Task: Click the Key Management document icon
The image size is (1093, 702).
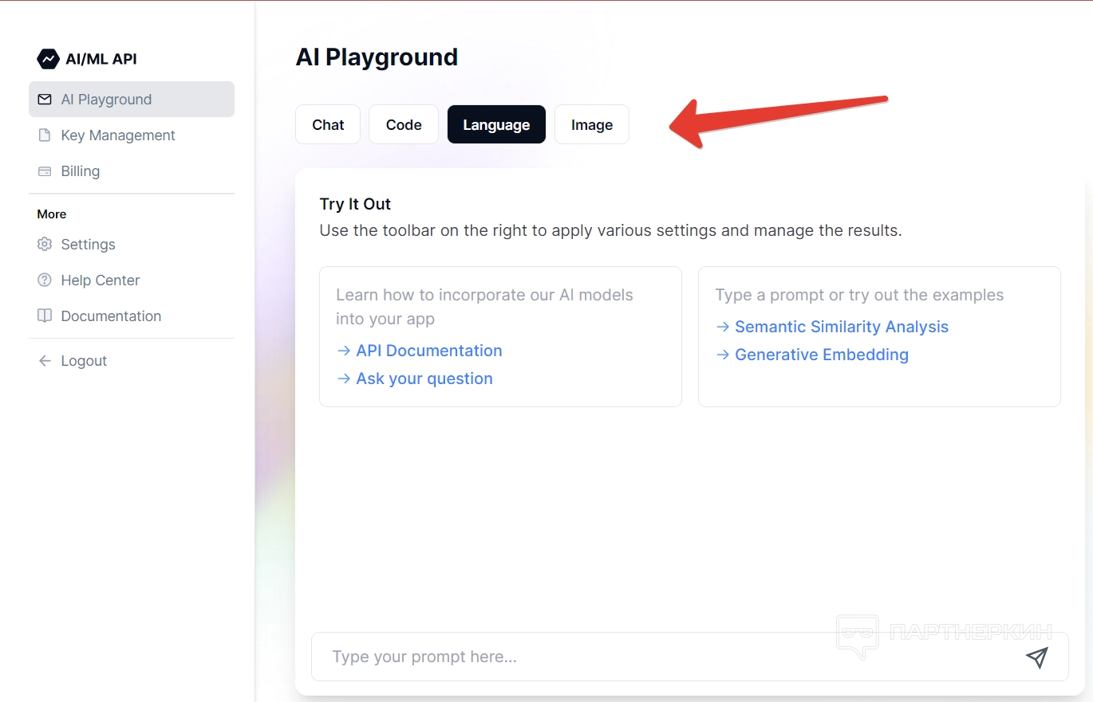Action: coord(45,135)
